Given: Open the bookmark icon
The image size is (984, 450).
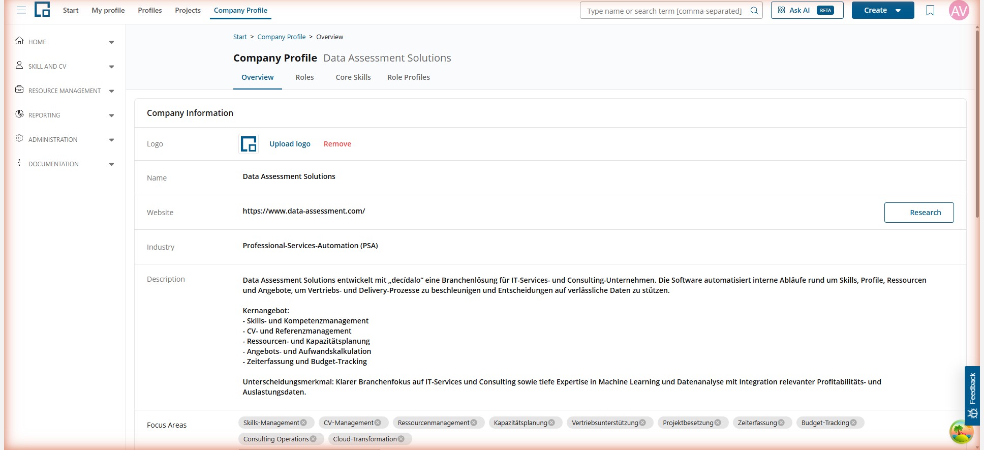Looking at the screenshot, I should click(930, 10).
